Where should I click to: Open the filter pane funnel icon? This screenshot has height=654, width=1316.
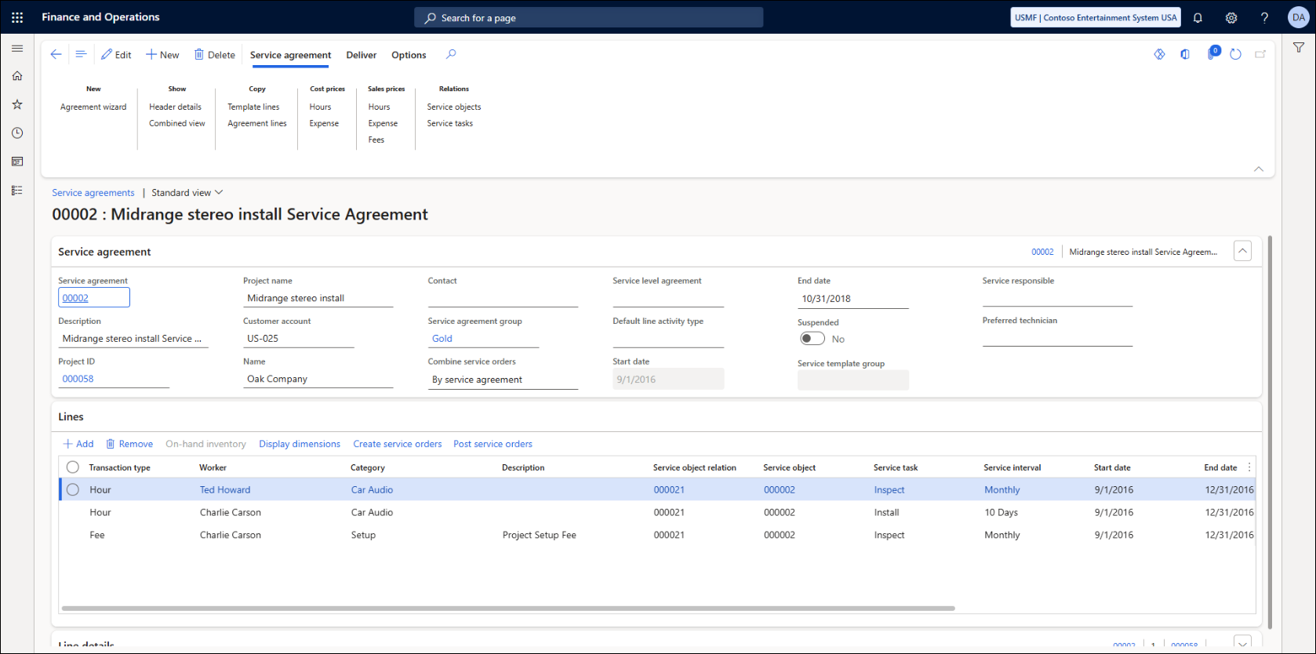click(1299, 48)
